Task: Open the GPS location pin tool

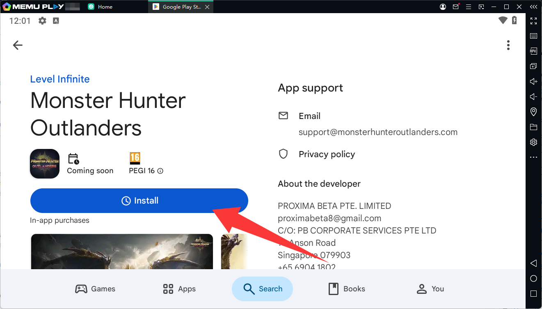Action: tap(533, 112)
